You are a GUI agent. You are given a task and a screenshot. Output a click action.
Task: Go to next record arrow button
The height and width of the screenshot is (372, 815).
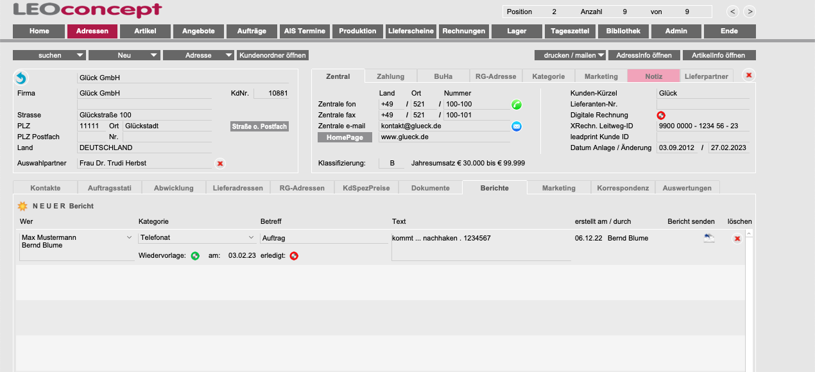[x=749, y=12]
